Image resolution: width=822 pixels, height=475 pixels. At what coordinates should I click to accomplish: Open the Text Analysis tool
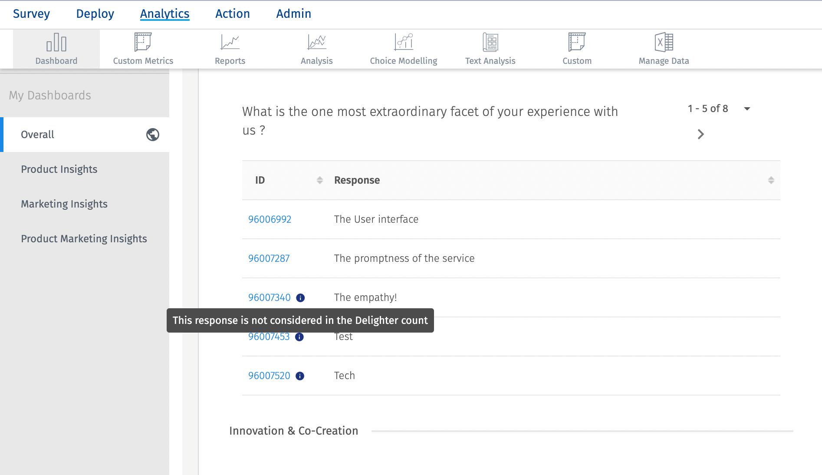(x=490, y=48)
